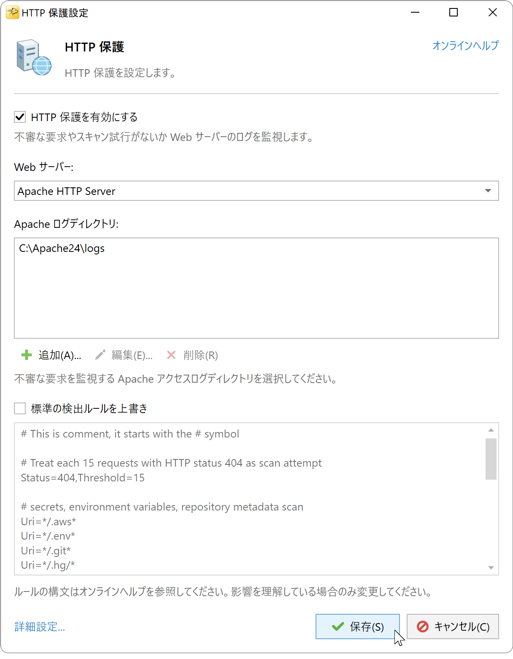Open the Web サーバー dropdown list
Screen dimensions: 513x659
[256, 191]
